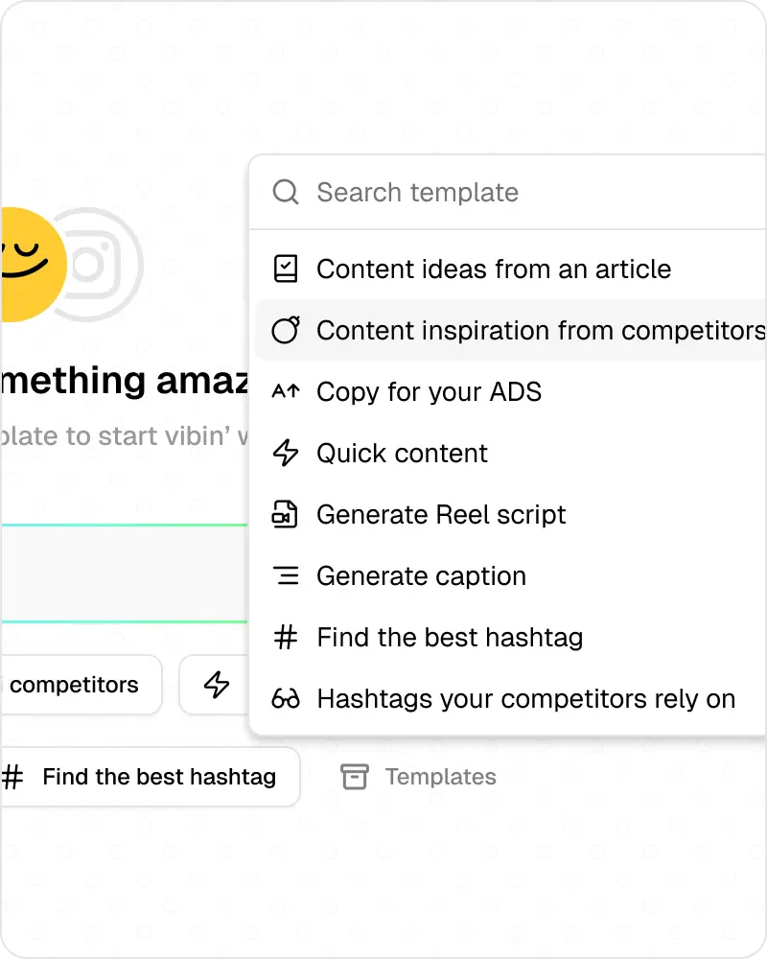Click the hash icon in the template list
767x959 pixels.
coord(286,637)
